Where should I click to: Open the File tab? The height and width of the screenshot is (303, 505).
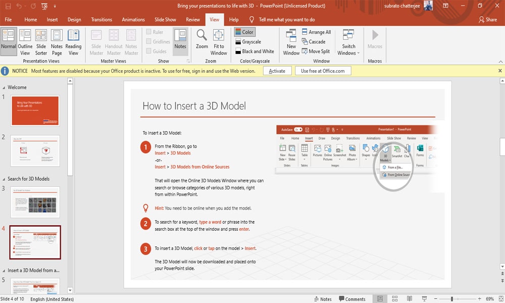tap(8, 20)
